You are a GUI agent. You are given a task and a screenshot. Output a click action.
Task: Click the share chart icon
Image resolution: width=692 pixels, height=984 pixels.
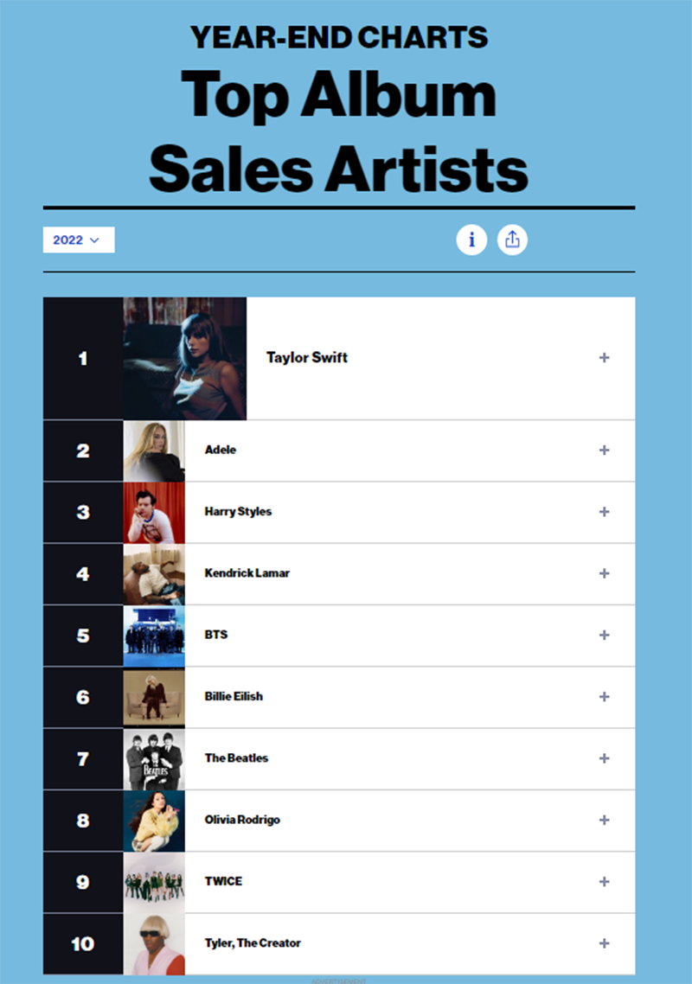(512, 240)
